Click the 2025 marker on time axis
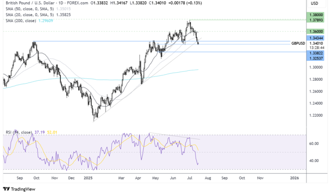331x195 pixels. click(x=87, y=178)
